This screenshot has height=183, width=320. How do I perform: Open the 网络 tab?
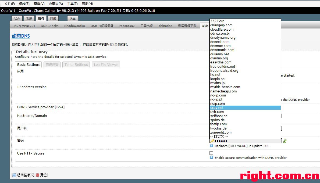tap(53, 19)
